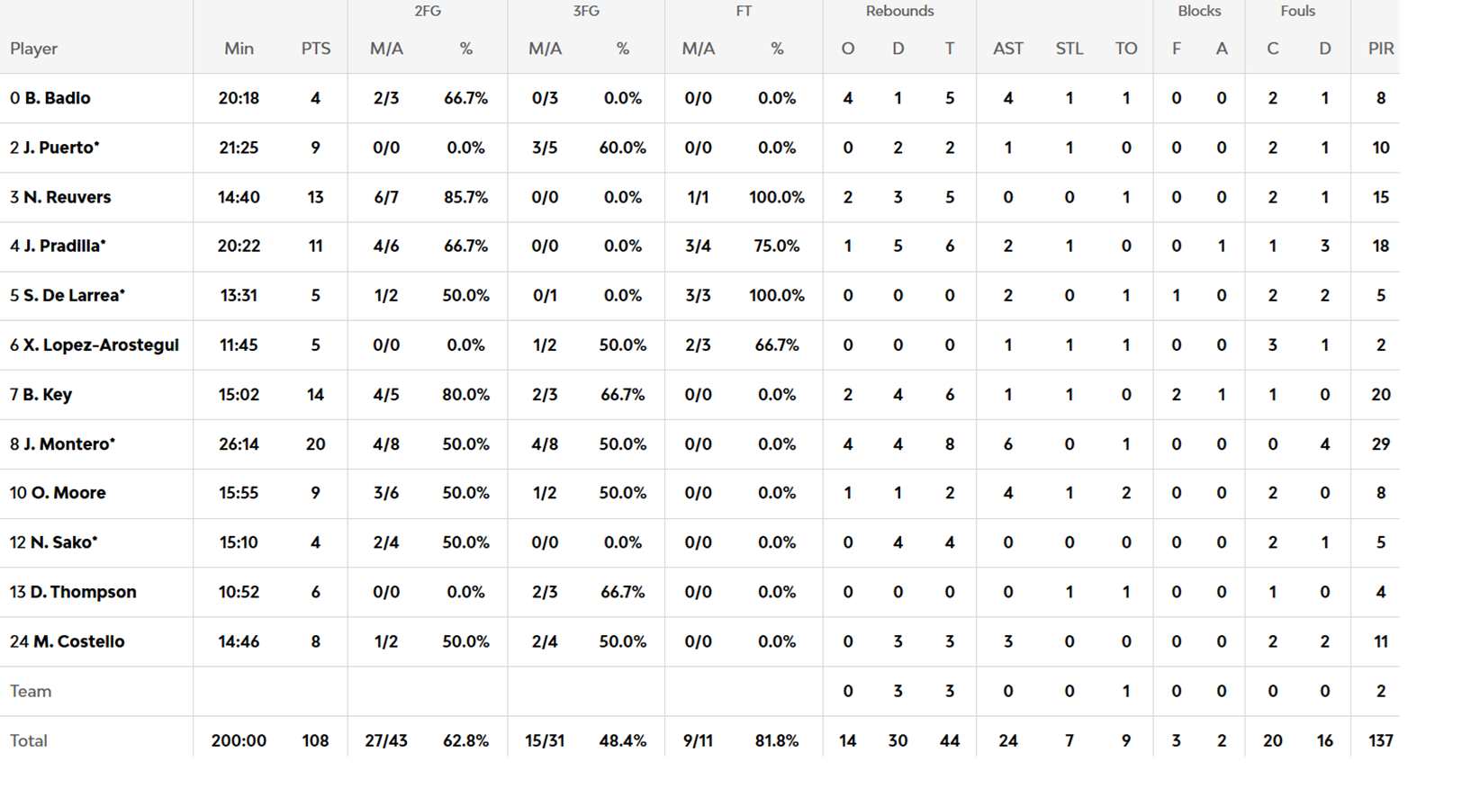Click J. Puerto player name
This screenshot has width=1471, height=797.
[61, 148]
